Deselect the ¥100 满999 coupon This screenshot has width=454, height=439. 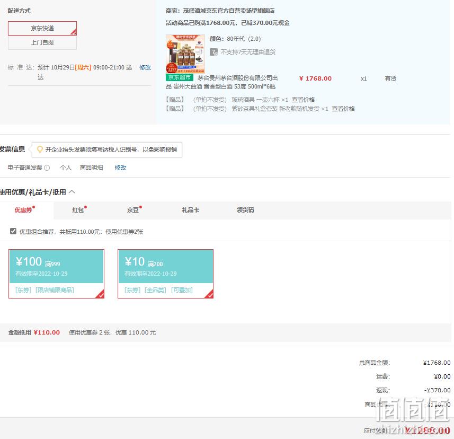[56, 274]
